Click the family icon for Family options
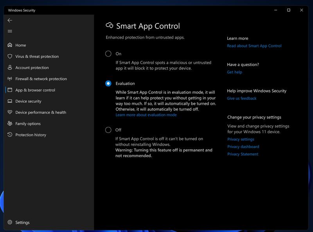 pos(10,123)
